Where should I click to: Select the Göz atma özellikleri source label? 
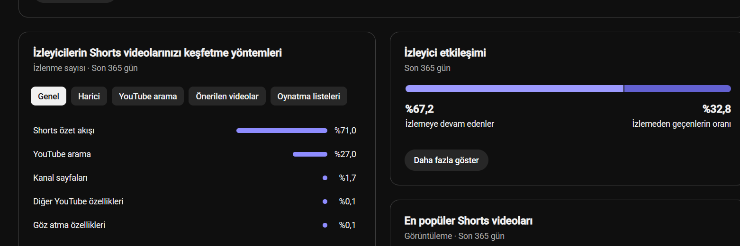[69, 225]
